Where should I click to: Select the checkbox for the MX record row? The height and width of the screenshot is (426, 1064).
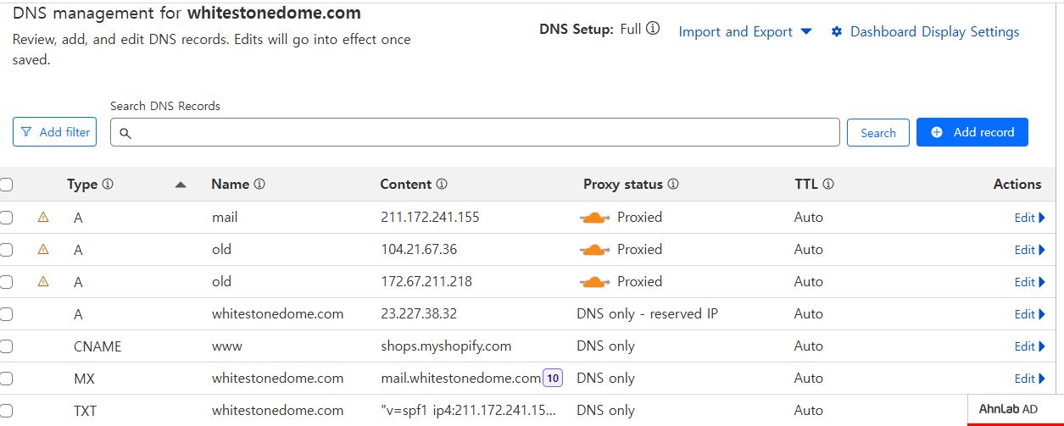pos(6,379)
